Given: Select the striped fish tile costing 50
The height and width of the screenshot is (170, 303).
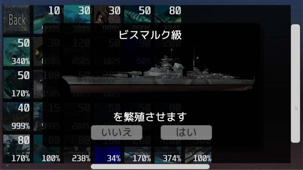Looking at the screenshot, I should pyautogui.click(x=138, y=19).
